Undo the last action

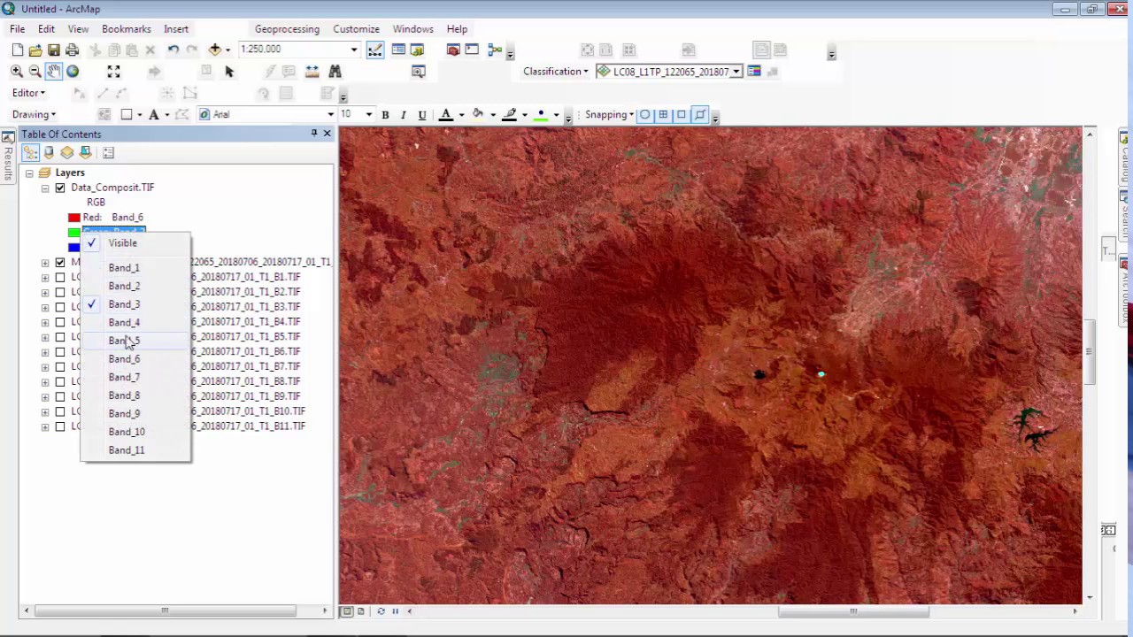tap(173, 50)
